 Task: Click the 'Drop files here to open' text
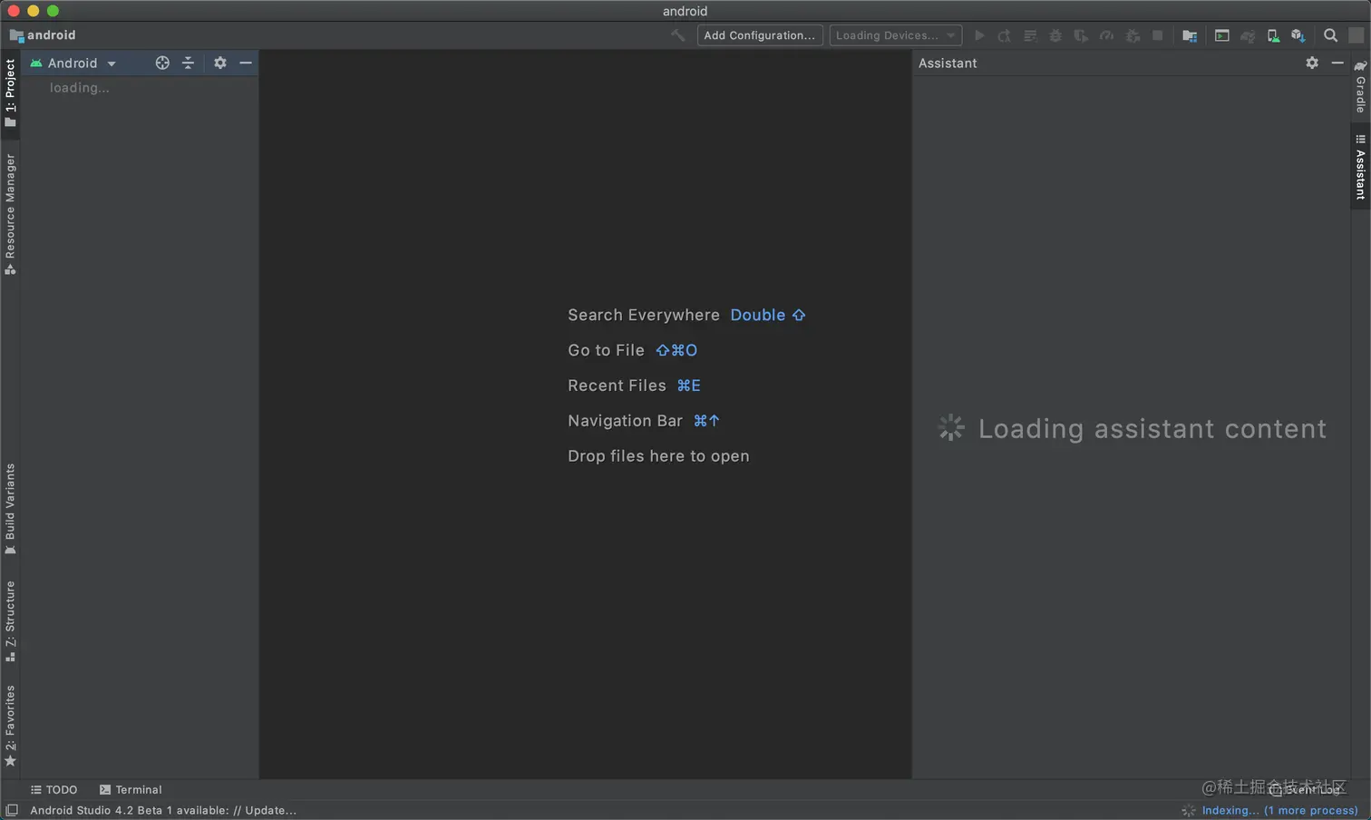(658, 456)
